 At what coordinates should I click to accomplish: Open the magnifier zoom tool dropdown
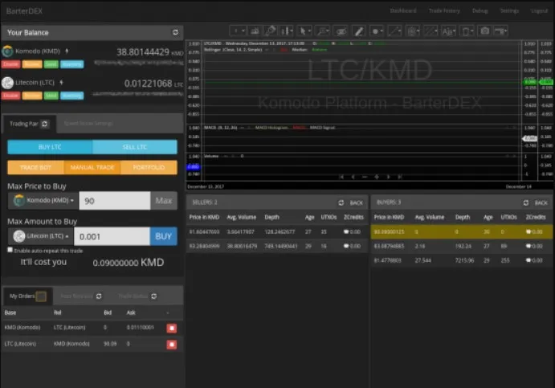[322, 31]
